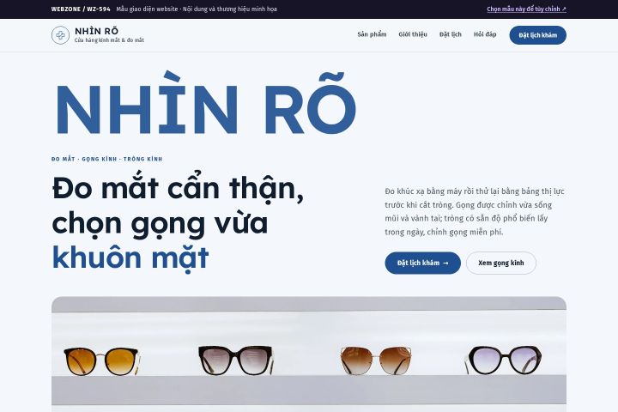Screen dimensions: 618x412
Task: Click the brown rimless sunglasses in photo
Action: coord(375,360)
